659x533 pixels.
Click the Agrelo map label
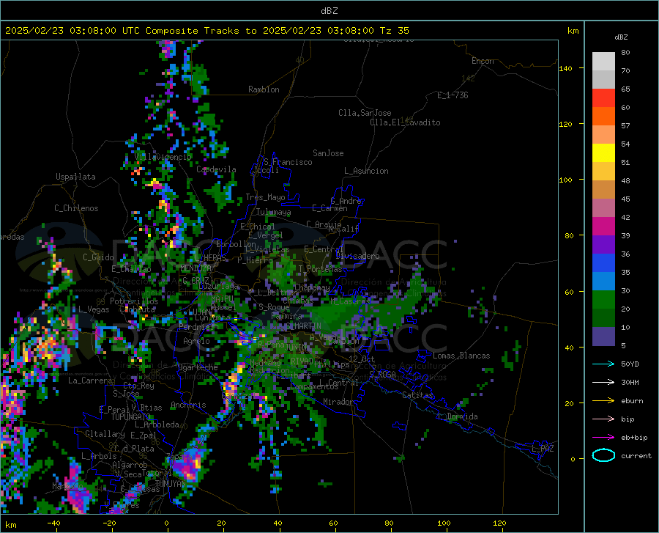[196, 341]
